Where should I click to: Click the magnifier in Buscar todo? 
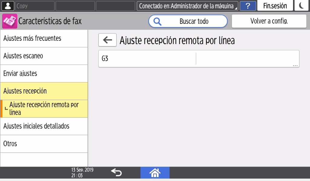point(157,21)
